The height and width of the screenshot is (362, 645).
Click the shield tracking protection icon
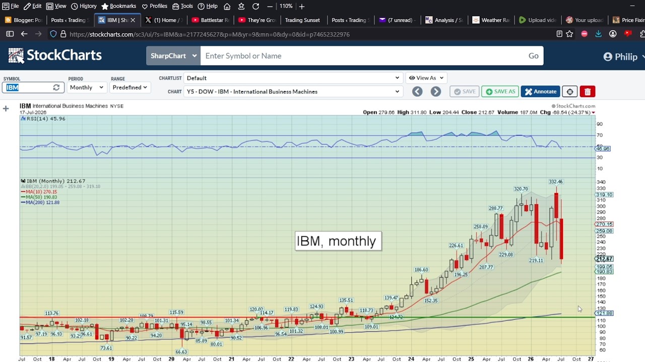click(53, 34)
